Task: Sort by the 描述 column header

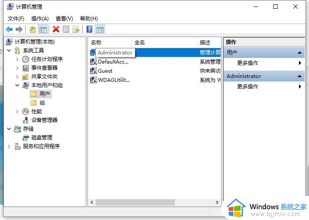Action: click(x=209, y=42)
